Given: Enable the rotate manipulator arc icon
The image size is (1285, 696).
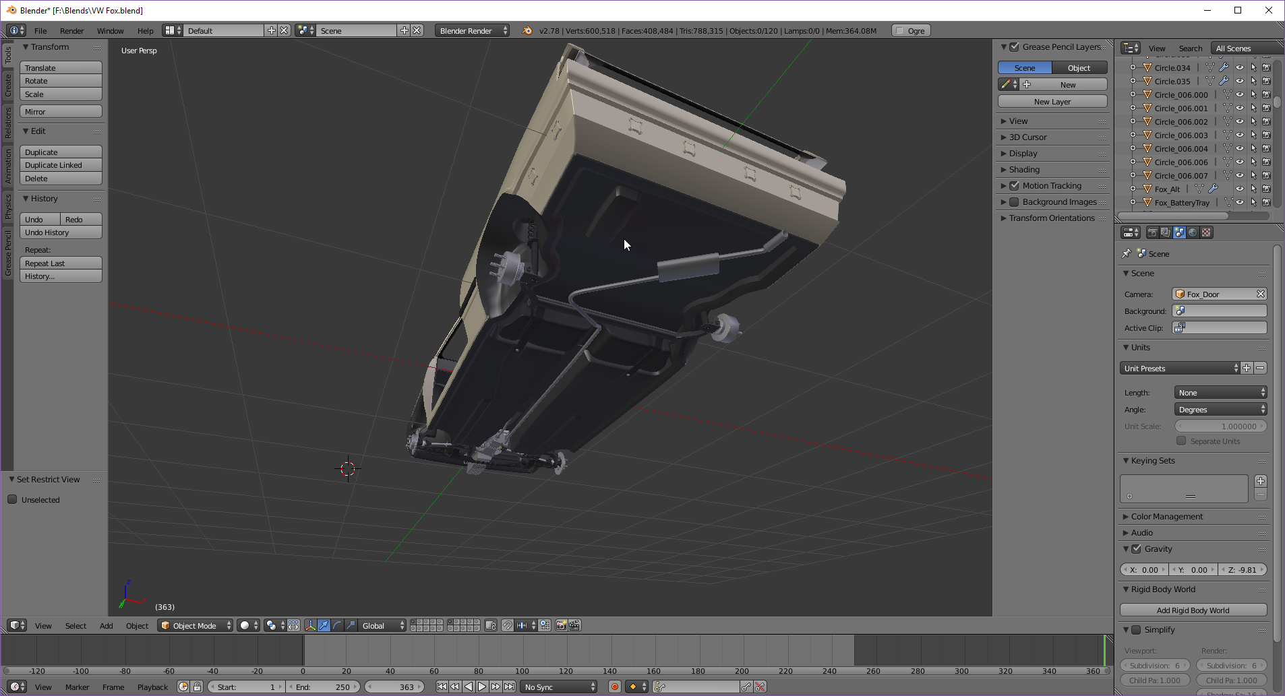Looking at the screenshot, I should pyautogui.click(x=337, y=626).
